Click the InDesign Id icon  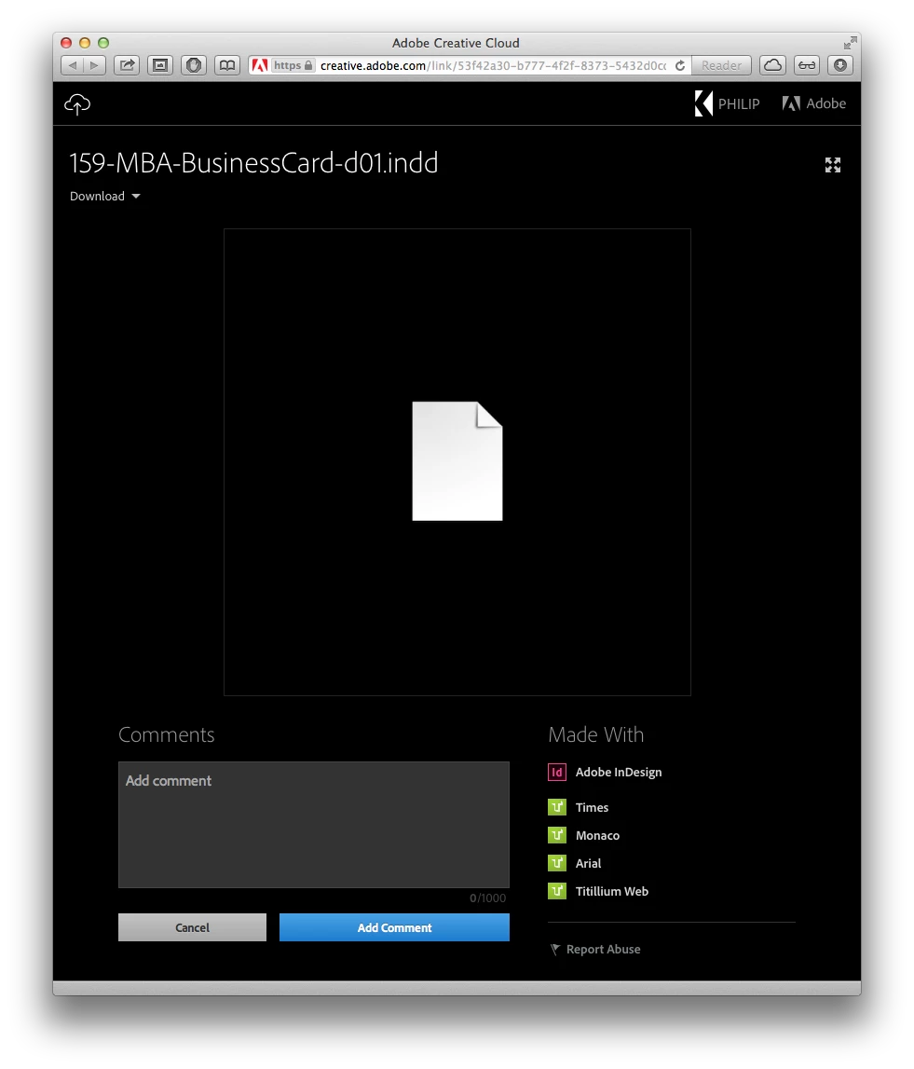tap(557, 773)
